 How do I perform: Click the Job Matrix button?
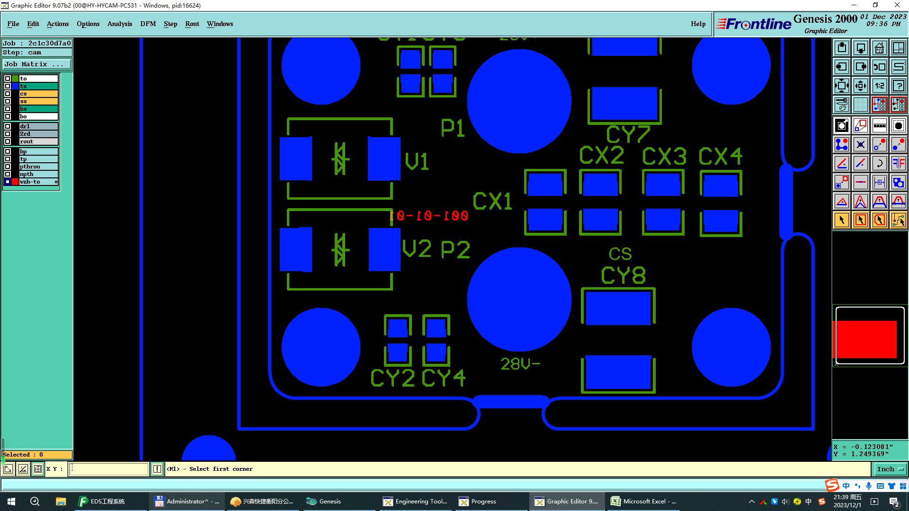point(37,64)
